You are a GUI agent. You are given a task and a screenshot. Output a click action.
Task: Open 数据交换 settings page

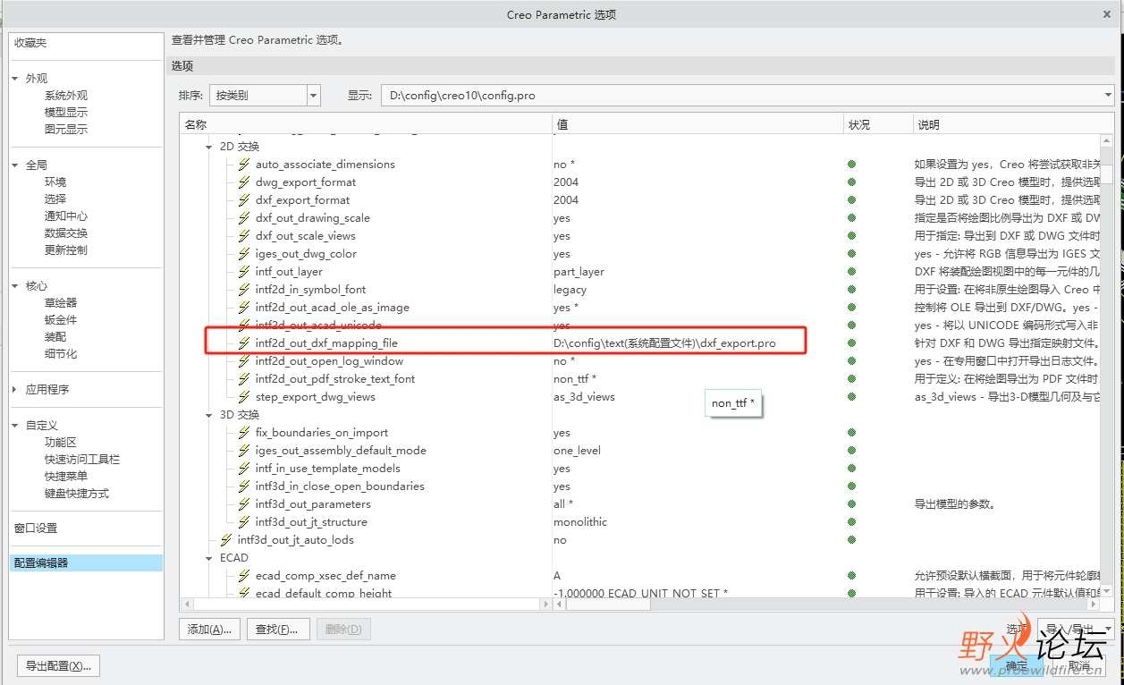click(66, 233)
